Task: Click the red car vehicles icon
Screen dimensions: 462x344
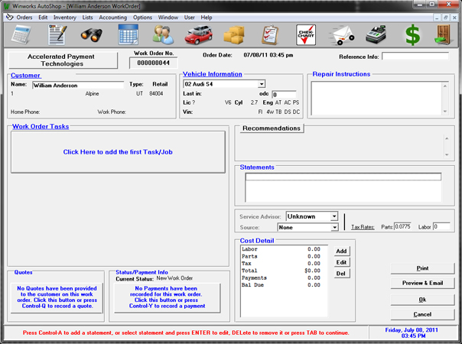Action: 199,35
